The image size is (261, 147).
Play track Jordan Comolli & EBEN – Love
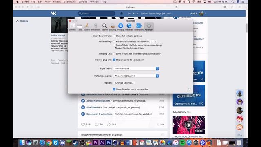coord(83,101)
